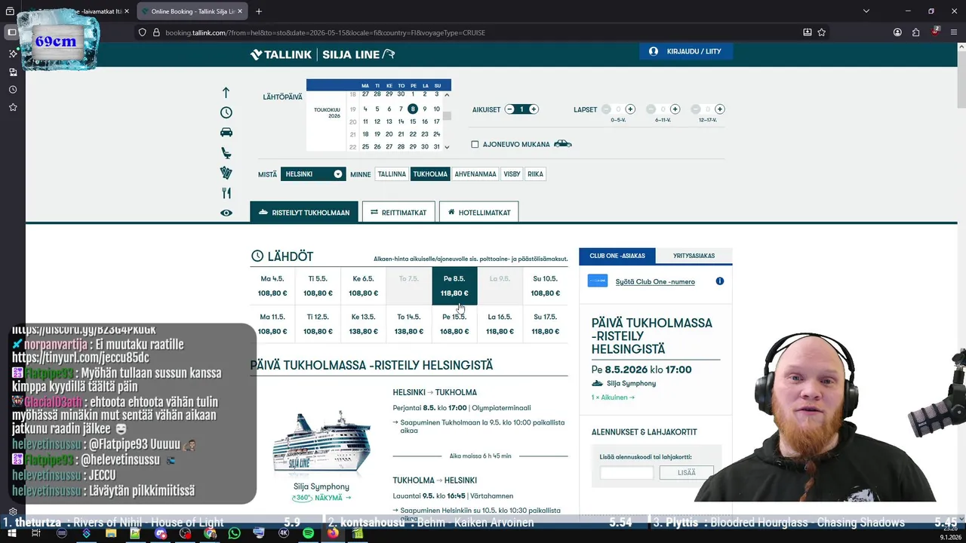
Task: Click the red extension icon with badge
Action: [x=936, y=32]
